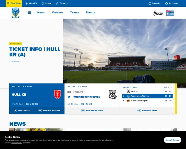Click the Account label in top bar

coord(173,3)
